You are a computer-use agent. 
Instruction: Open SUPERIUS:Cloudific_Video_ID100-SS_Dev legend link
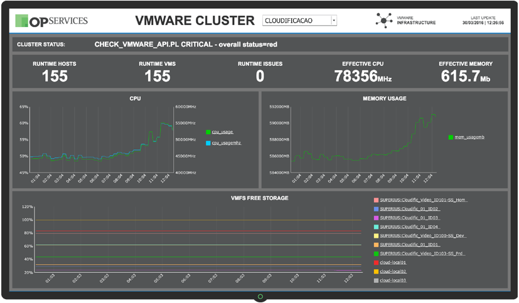[423, 235]
